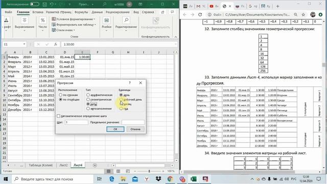Open Dropbox from the taskbar

(x=158, y=179)
